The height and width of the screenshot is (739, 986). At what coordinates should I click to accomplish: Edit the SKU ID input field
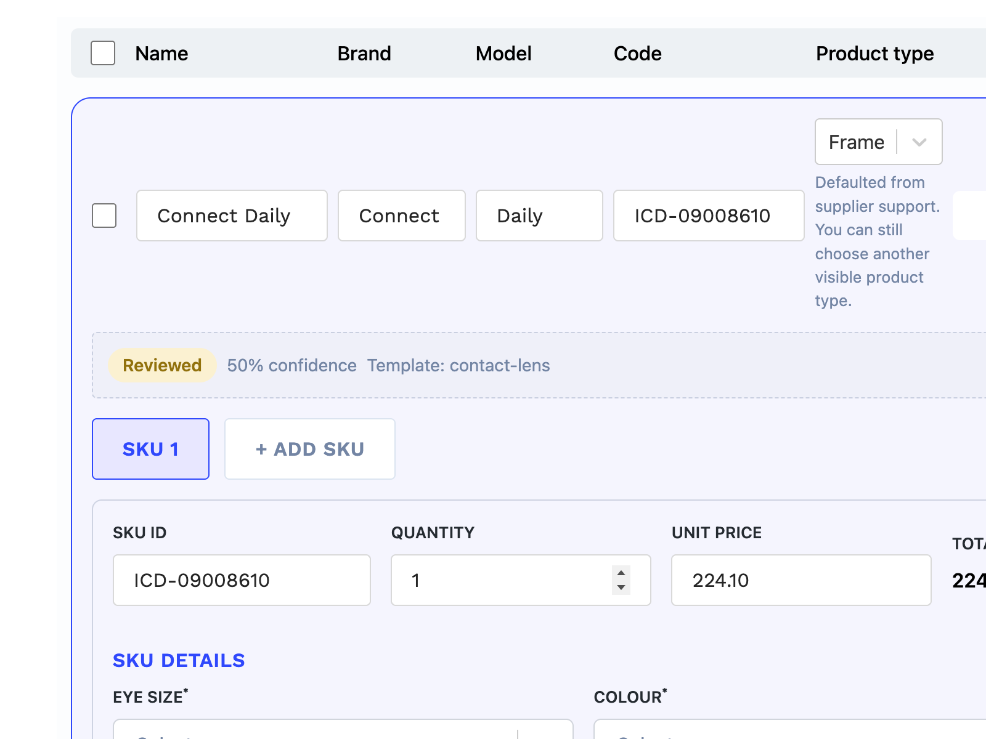[x=242, y=580]
